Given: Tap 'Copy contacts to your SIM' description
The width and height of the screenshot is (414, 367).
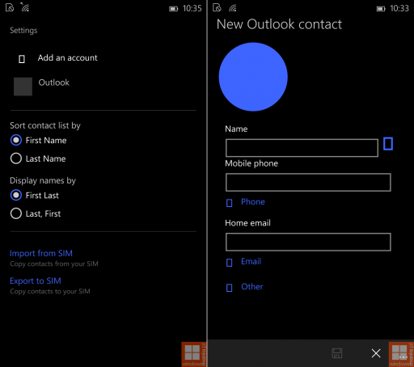Looking at the screenshot, I should (50, 291).
